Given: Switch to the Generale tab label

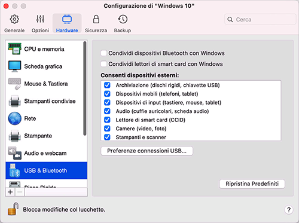Looking at the screenshot, I should point(14,30).
